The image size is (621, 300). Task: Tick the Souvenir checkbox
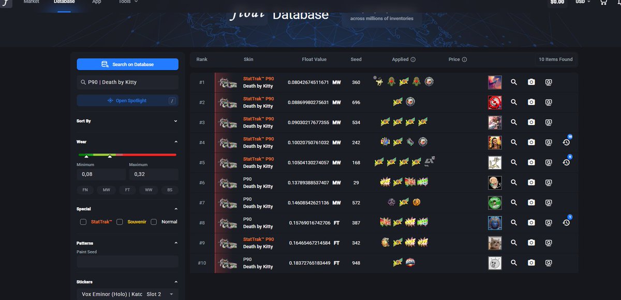[x=120, y=222]
